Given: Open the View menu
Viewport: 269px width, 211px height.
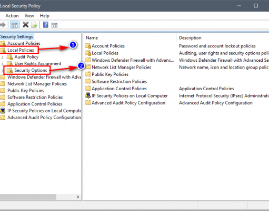Looking at the screenshot, I should pyautogui.click(x=29, y=16).
